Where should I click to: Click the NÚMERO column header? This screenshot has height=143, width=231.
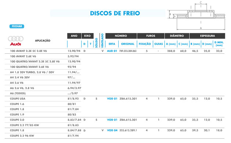pos(121,36)
